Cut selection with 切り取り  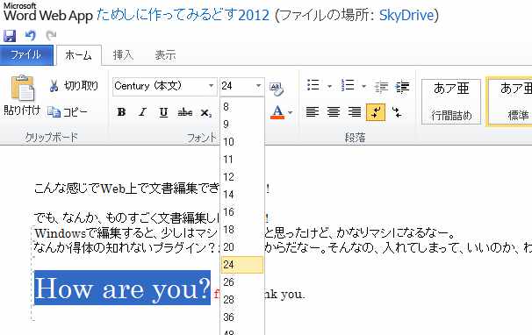73,86
